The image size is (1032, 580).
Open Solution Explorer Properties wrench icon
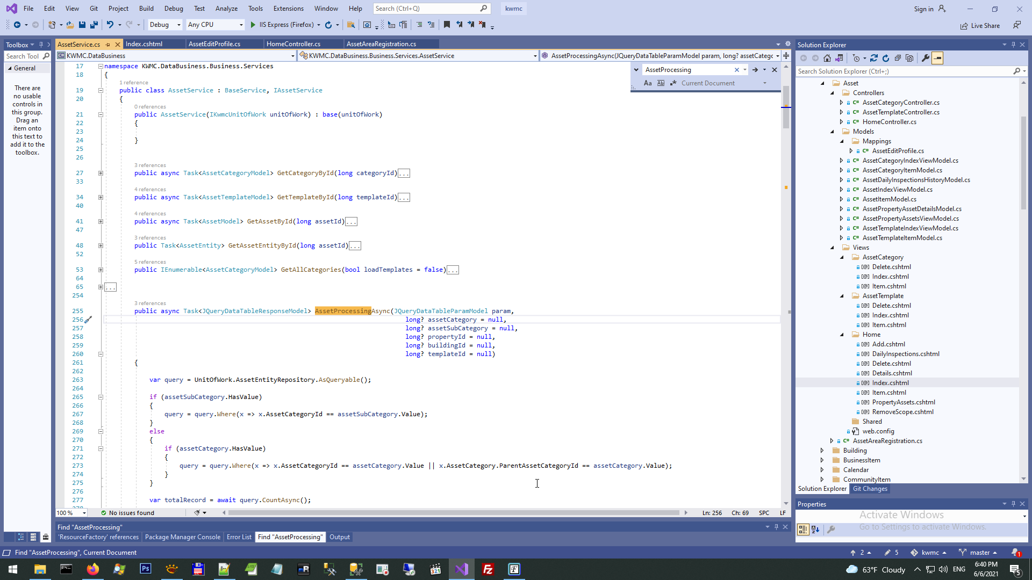coord(925,58)
